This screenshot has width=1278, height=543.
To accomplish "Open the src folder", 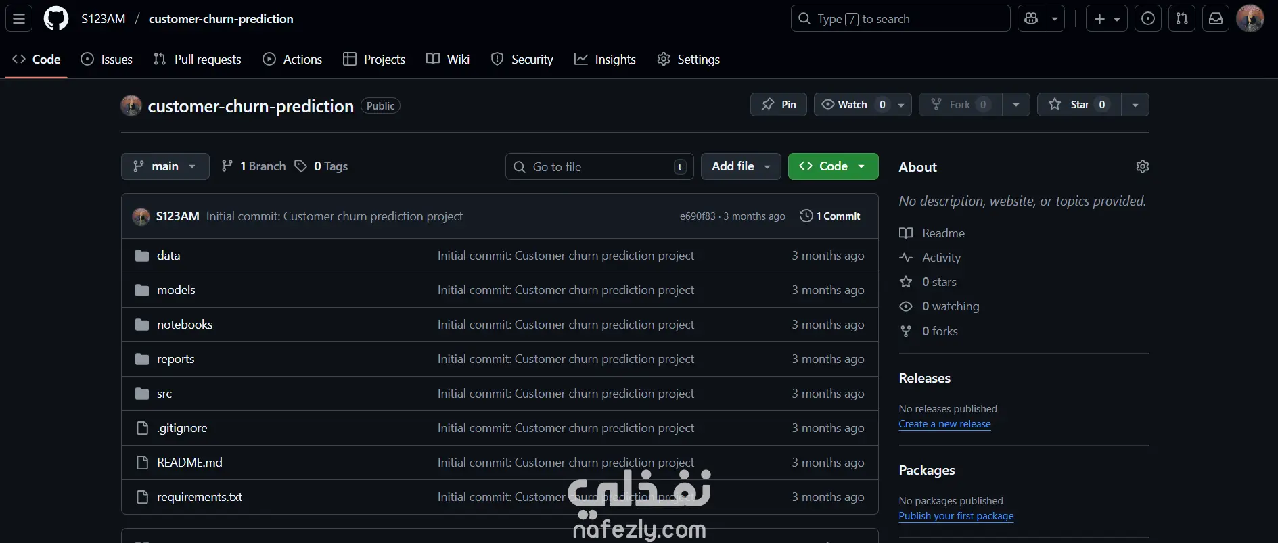I will pyautogui.click(x=164, y=394).
